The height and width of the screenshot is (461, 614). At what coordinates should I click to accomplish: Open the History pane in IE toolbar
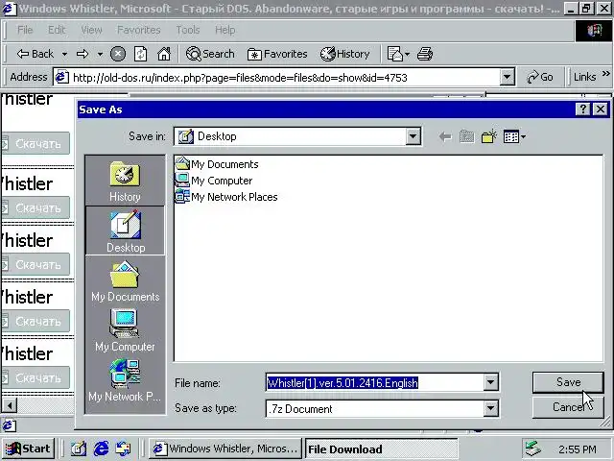[x=344, y=54]
